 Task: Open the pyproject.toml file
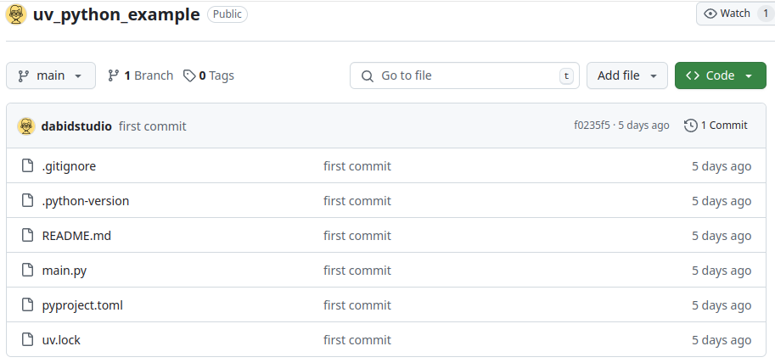pyautogui.click(x=82, y=305)
